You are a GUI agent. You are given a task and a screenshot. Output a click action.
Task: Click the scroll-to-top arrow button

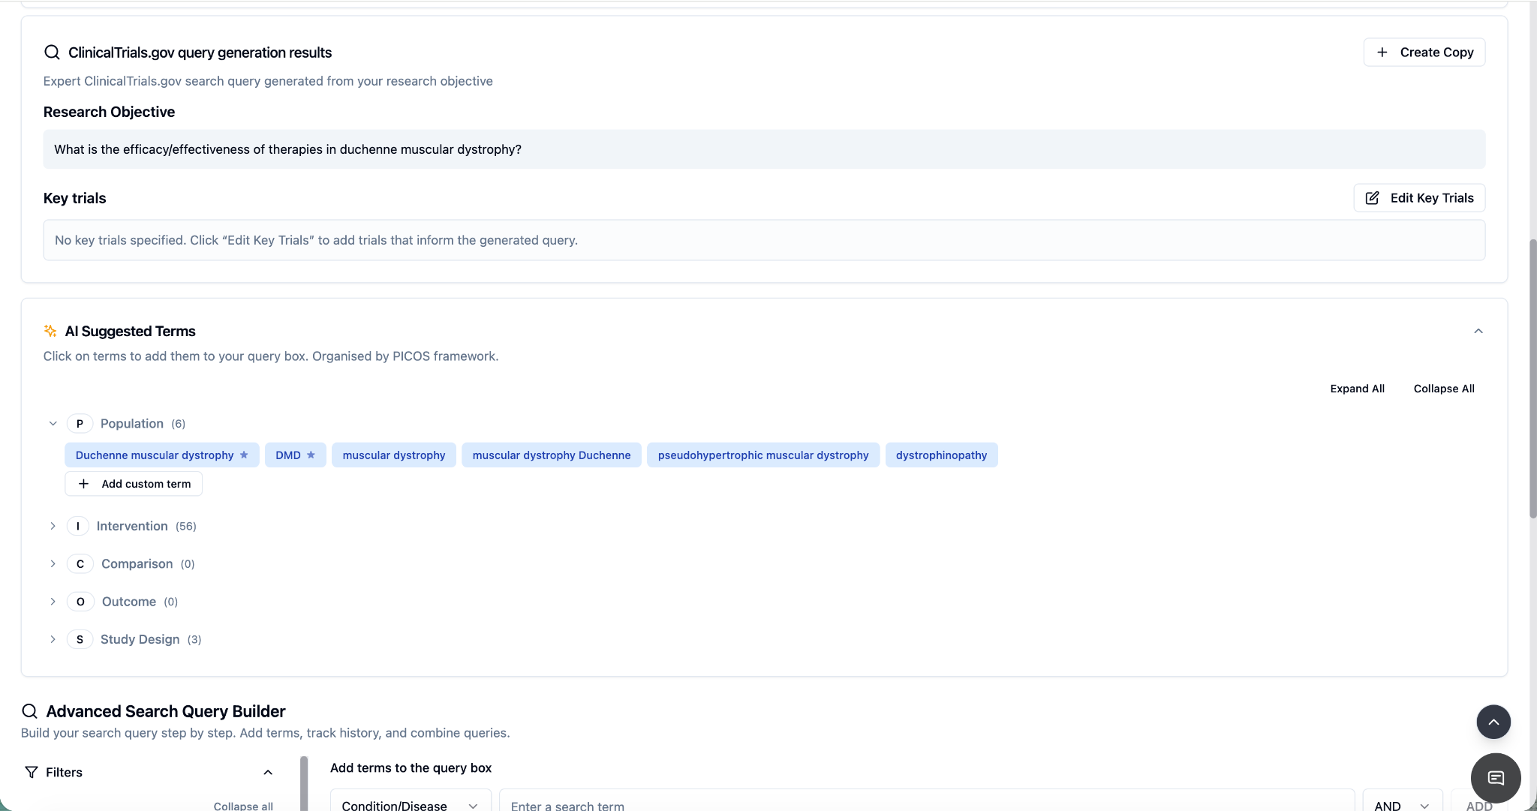point(1493,722)
